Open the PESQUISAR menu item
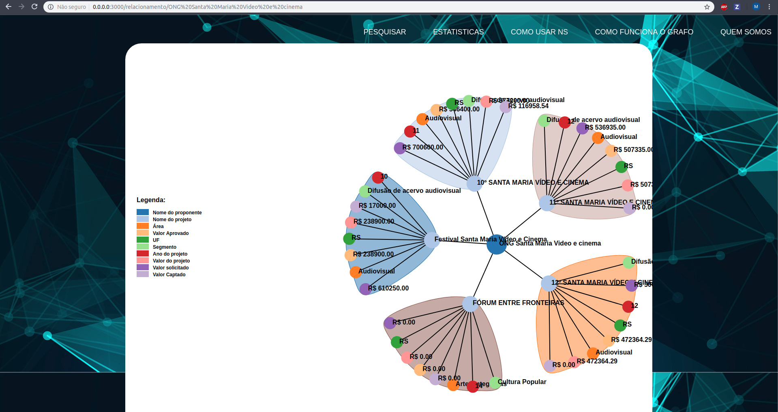Image resolution: width=778 pixels, height=412 pixels. pyautogui.click(x=384, y=32)
